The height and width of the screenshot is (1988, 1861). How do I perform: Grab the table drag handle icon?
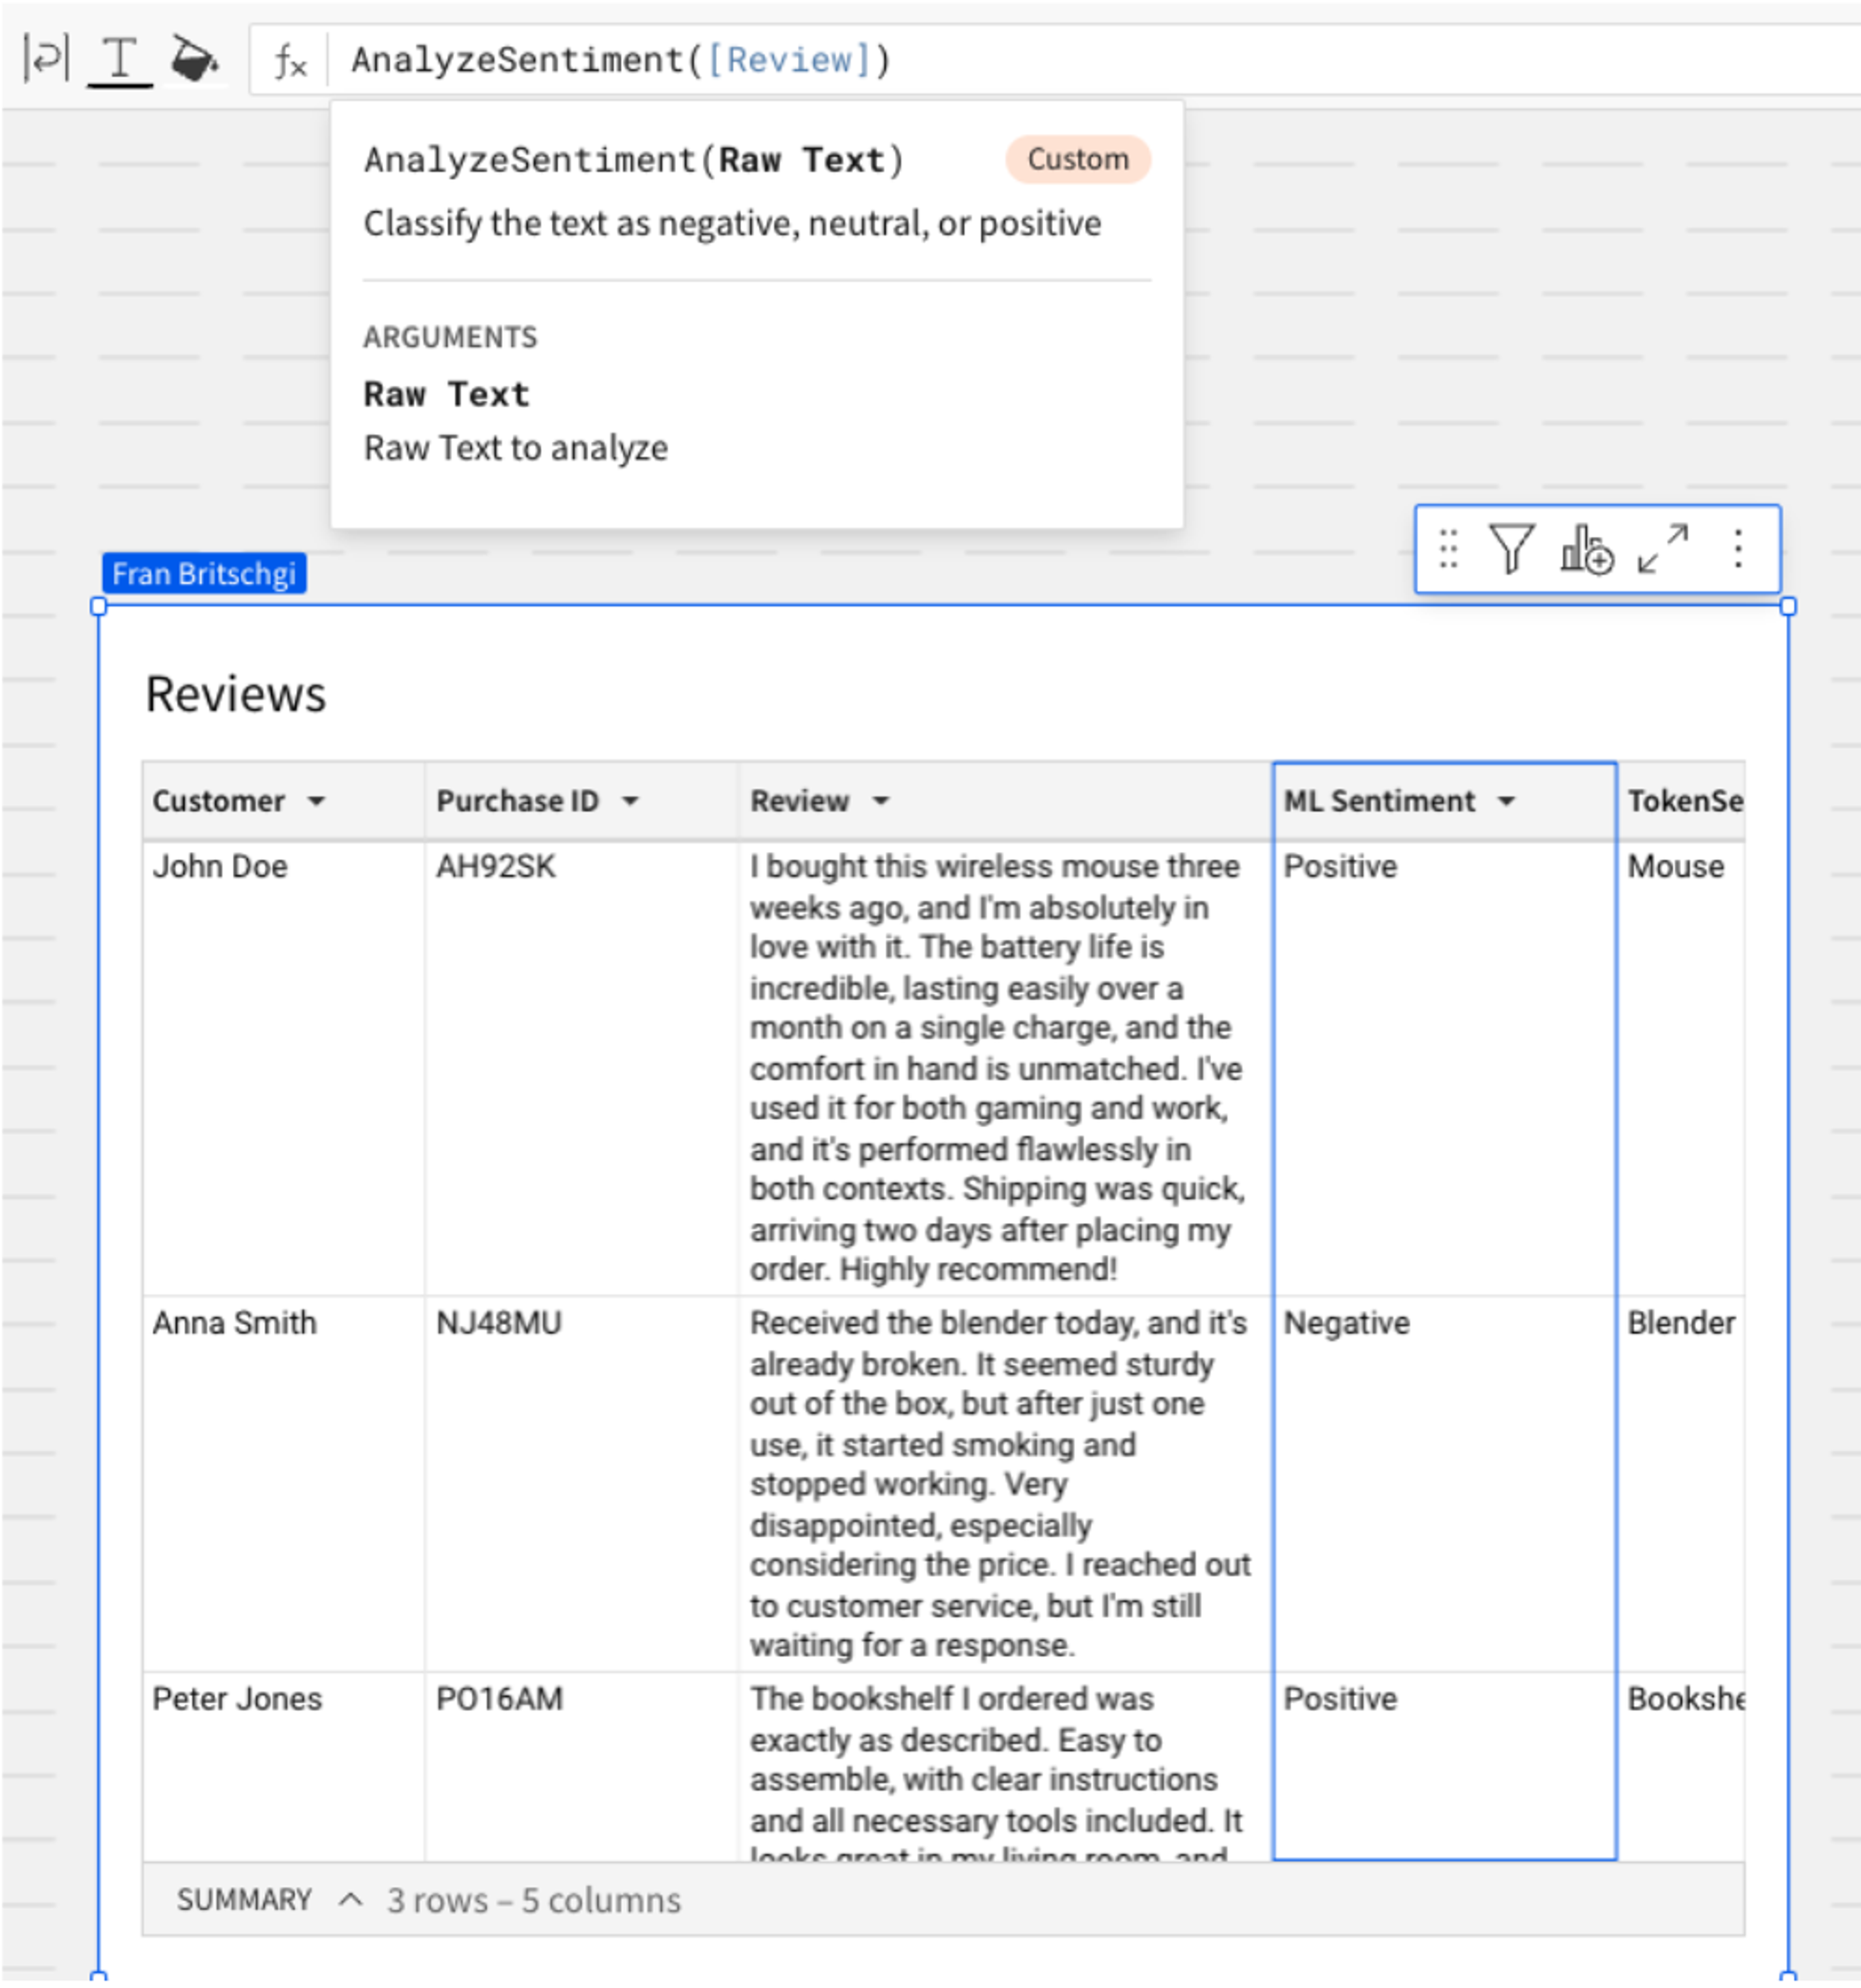click(1447, 549)
